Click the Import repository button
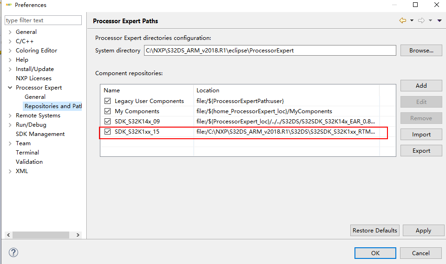The image size is (446, 264). [421, 135]
